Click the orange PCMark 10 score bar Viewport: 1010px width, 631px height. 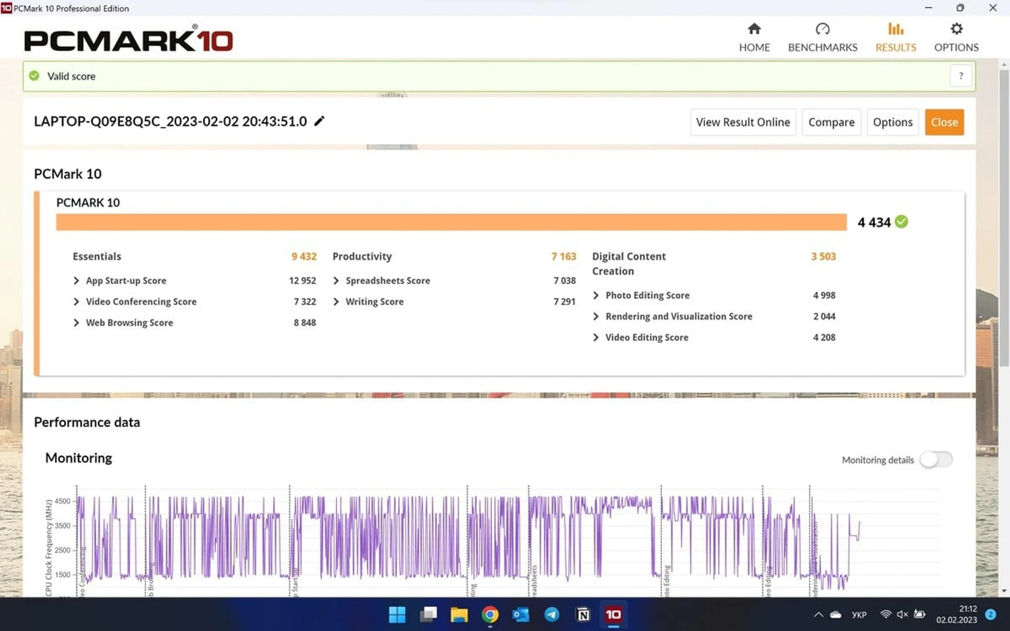(x=451, y=222)
